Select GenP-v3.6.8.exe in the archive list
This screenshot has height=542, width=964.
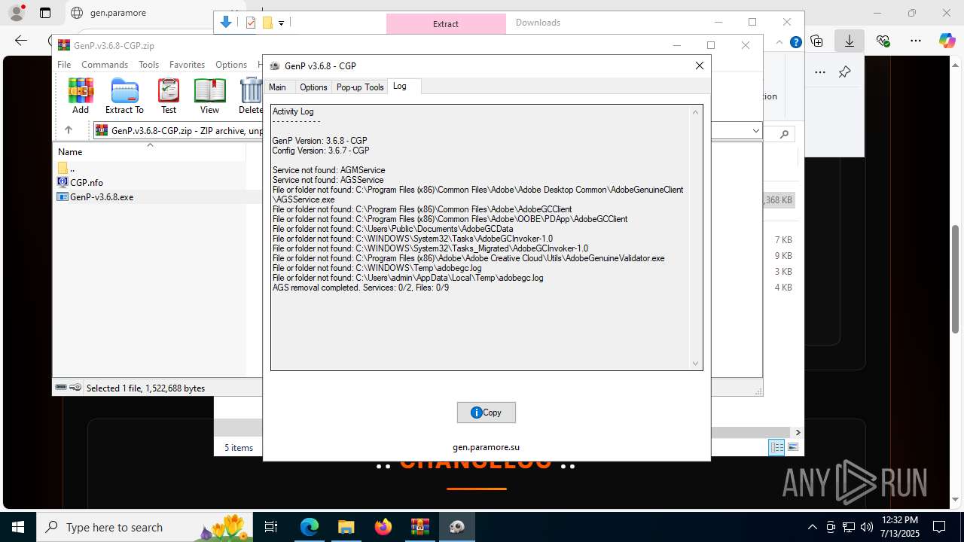[x=102, y=196]
